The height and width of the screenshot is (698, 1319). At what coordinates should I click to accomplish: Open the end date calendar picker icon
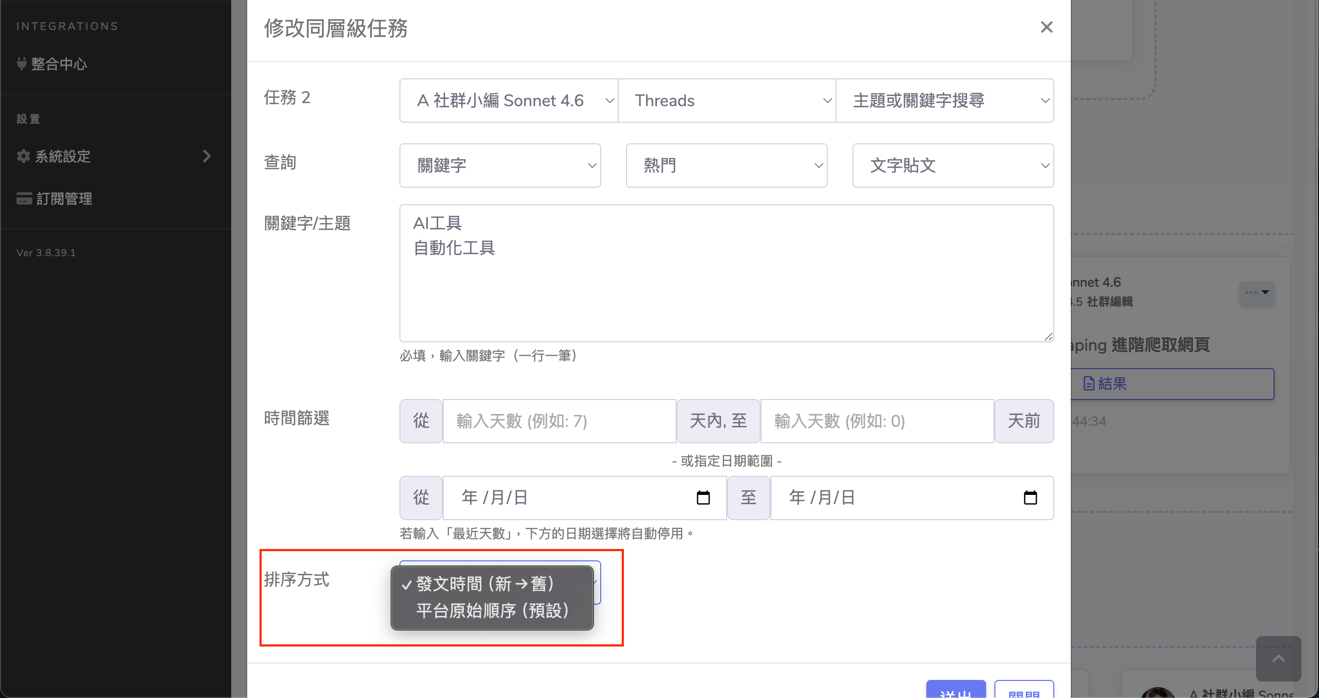(1030, 497)
